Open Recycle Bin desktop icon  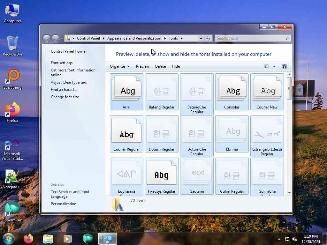(12, 46)
